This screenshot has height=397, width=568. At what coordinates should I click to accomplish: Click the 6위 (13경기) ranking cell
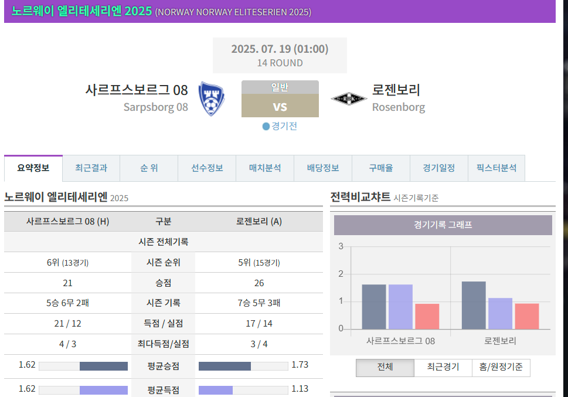pyautogui.click(x=68, y=263)
